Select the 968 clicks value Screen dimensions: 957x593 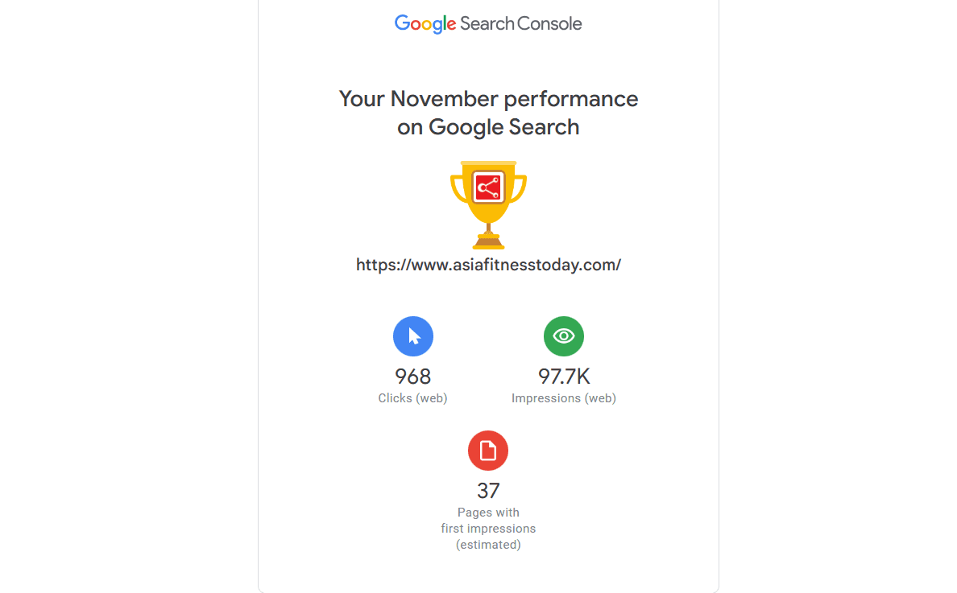point(413,377)
